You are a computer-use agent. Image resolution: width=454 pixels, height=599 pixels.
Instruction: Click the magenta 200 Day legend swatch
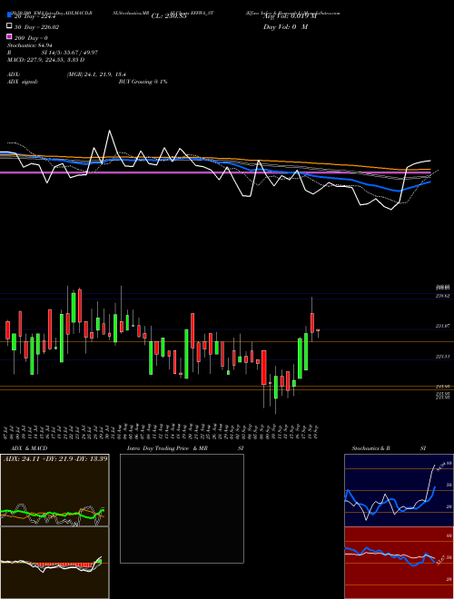pos(10,37)
